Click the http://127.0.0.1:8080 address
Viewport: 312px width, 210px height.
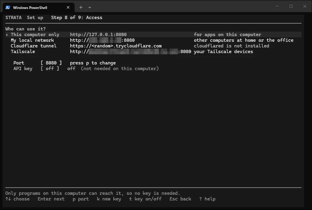coord(98,35)
